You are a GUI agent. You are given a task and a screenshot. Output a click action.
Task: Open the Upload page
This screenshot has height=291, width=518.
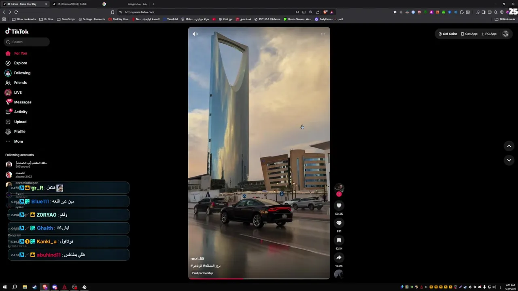click(16, 122)
